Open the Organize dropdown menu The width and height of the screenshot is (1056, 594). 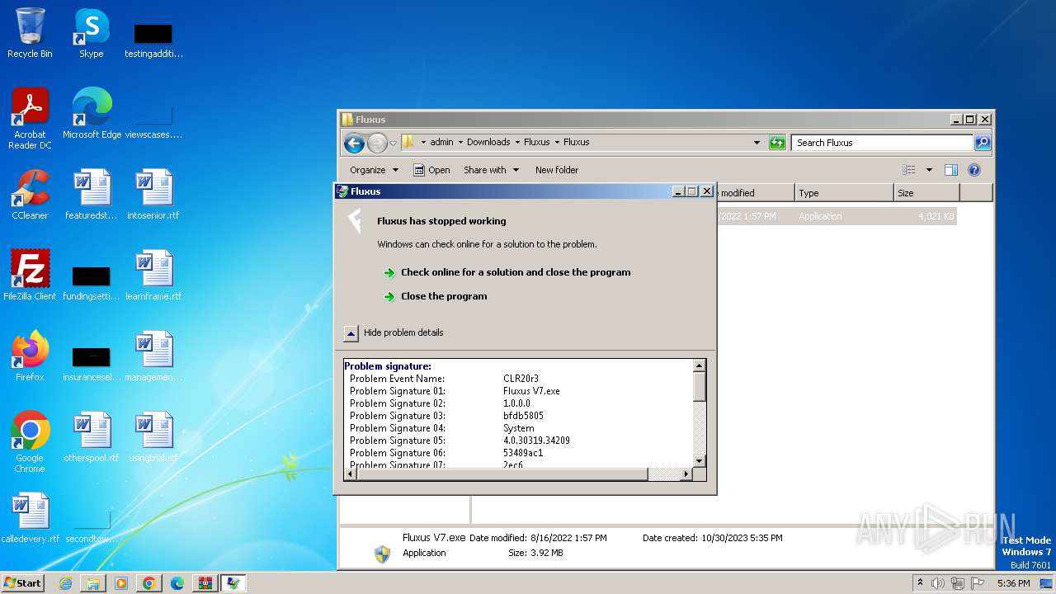(374, 170)
